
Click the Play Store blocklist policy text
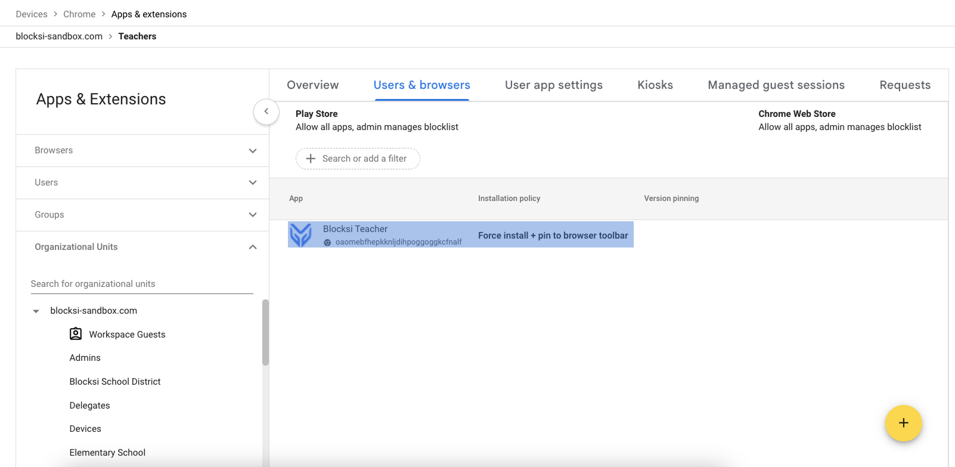click(x=377, y=127)
